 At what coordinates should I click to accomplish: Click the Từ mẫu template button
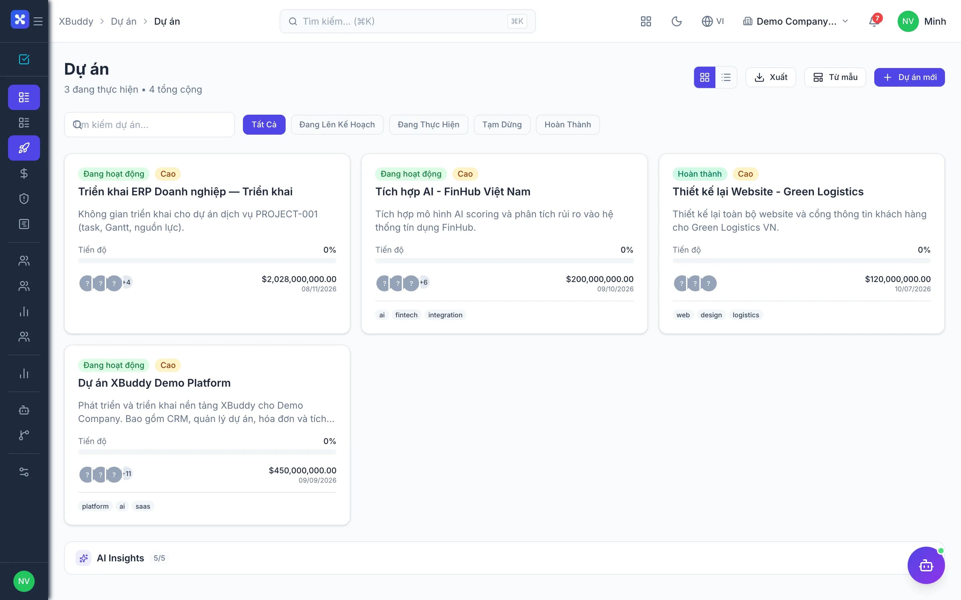tap(835, 77)
